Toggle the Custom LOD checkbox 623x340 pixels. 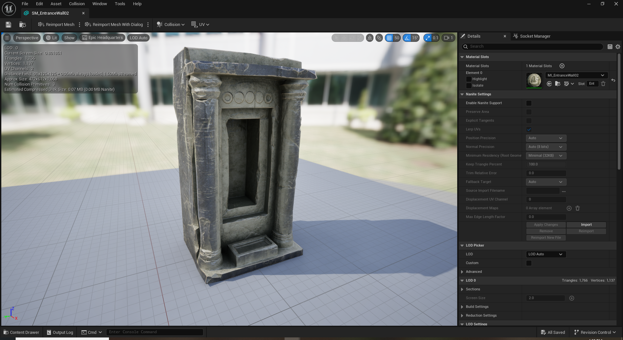529,263
